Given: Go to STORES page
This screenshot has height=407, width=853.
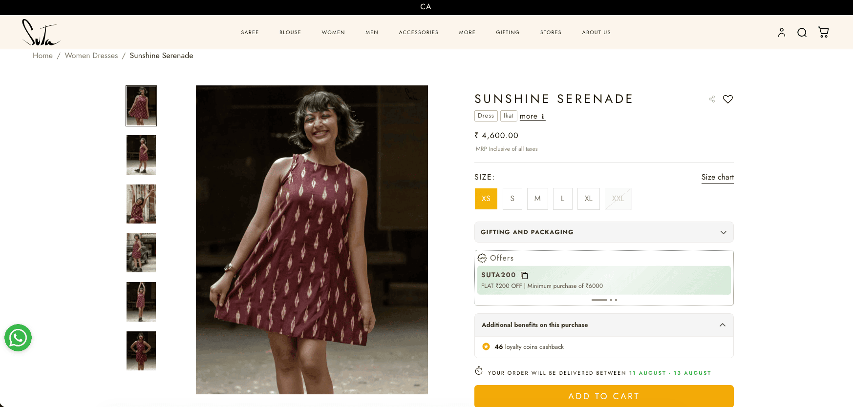Looking at the screenshot, I should 551,32.
